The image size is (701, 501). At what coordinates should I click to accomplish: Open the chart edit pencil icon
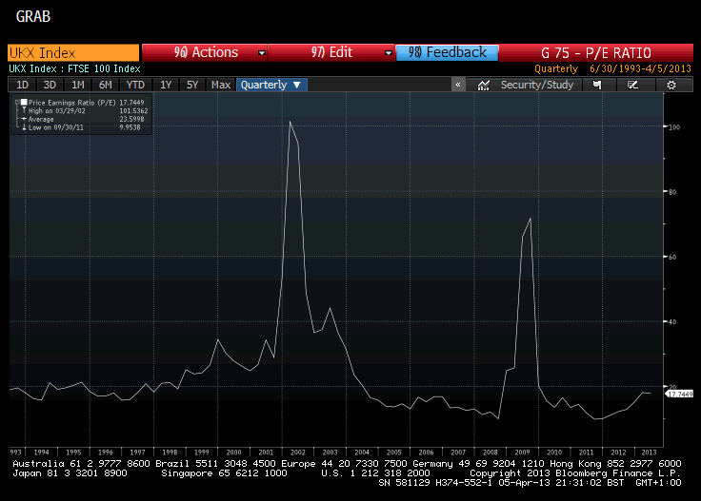tap(633, 85)
